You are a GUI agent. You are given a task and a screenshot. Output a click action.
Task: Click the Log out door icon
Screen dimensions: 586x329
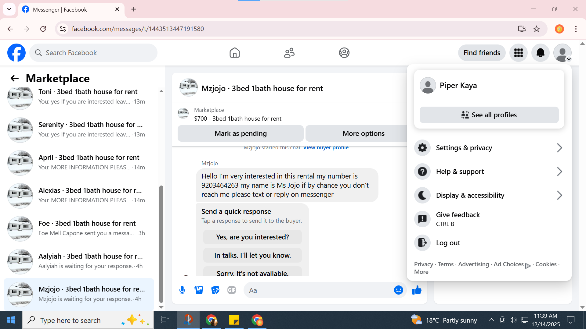[x=422, y=243]
